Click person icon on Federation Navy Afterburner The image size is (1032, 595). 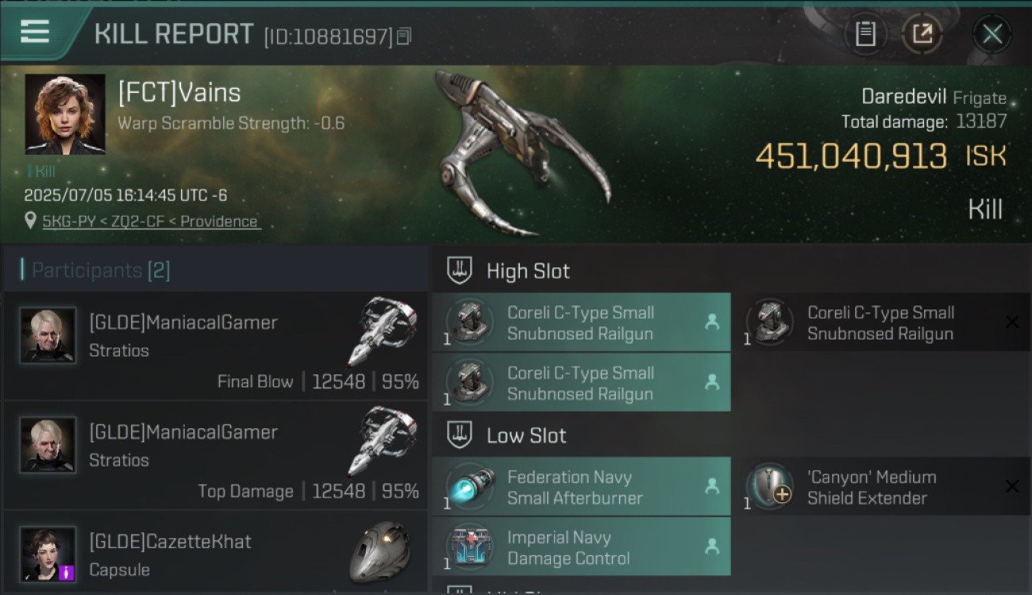712,486
